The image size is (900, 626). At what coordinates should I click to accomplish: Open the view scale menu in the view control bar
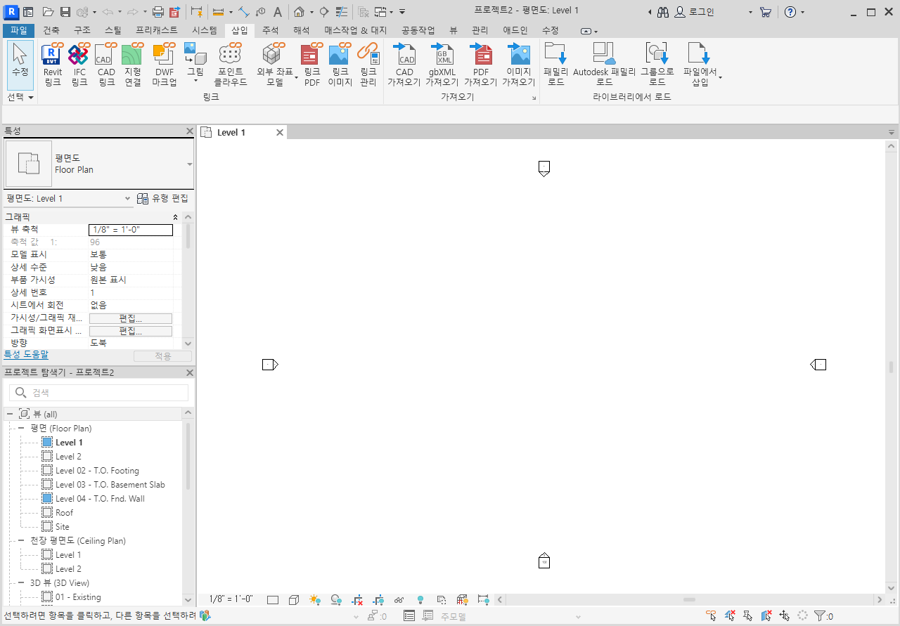click(x=231, y=600)
